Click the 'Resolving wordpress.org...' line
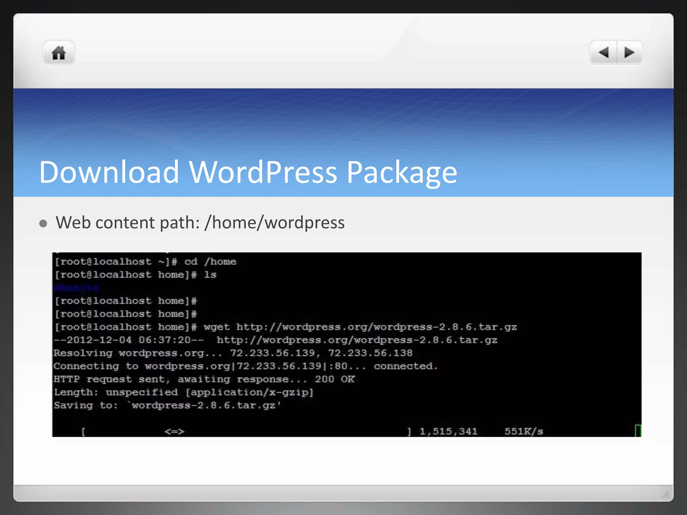This screenshot has width=687, height=515. tap(233, 353)
